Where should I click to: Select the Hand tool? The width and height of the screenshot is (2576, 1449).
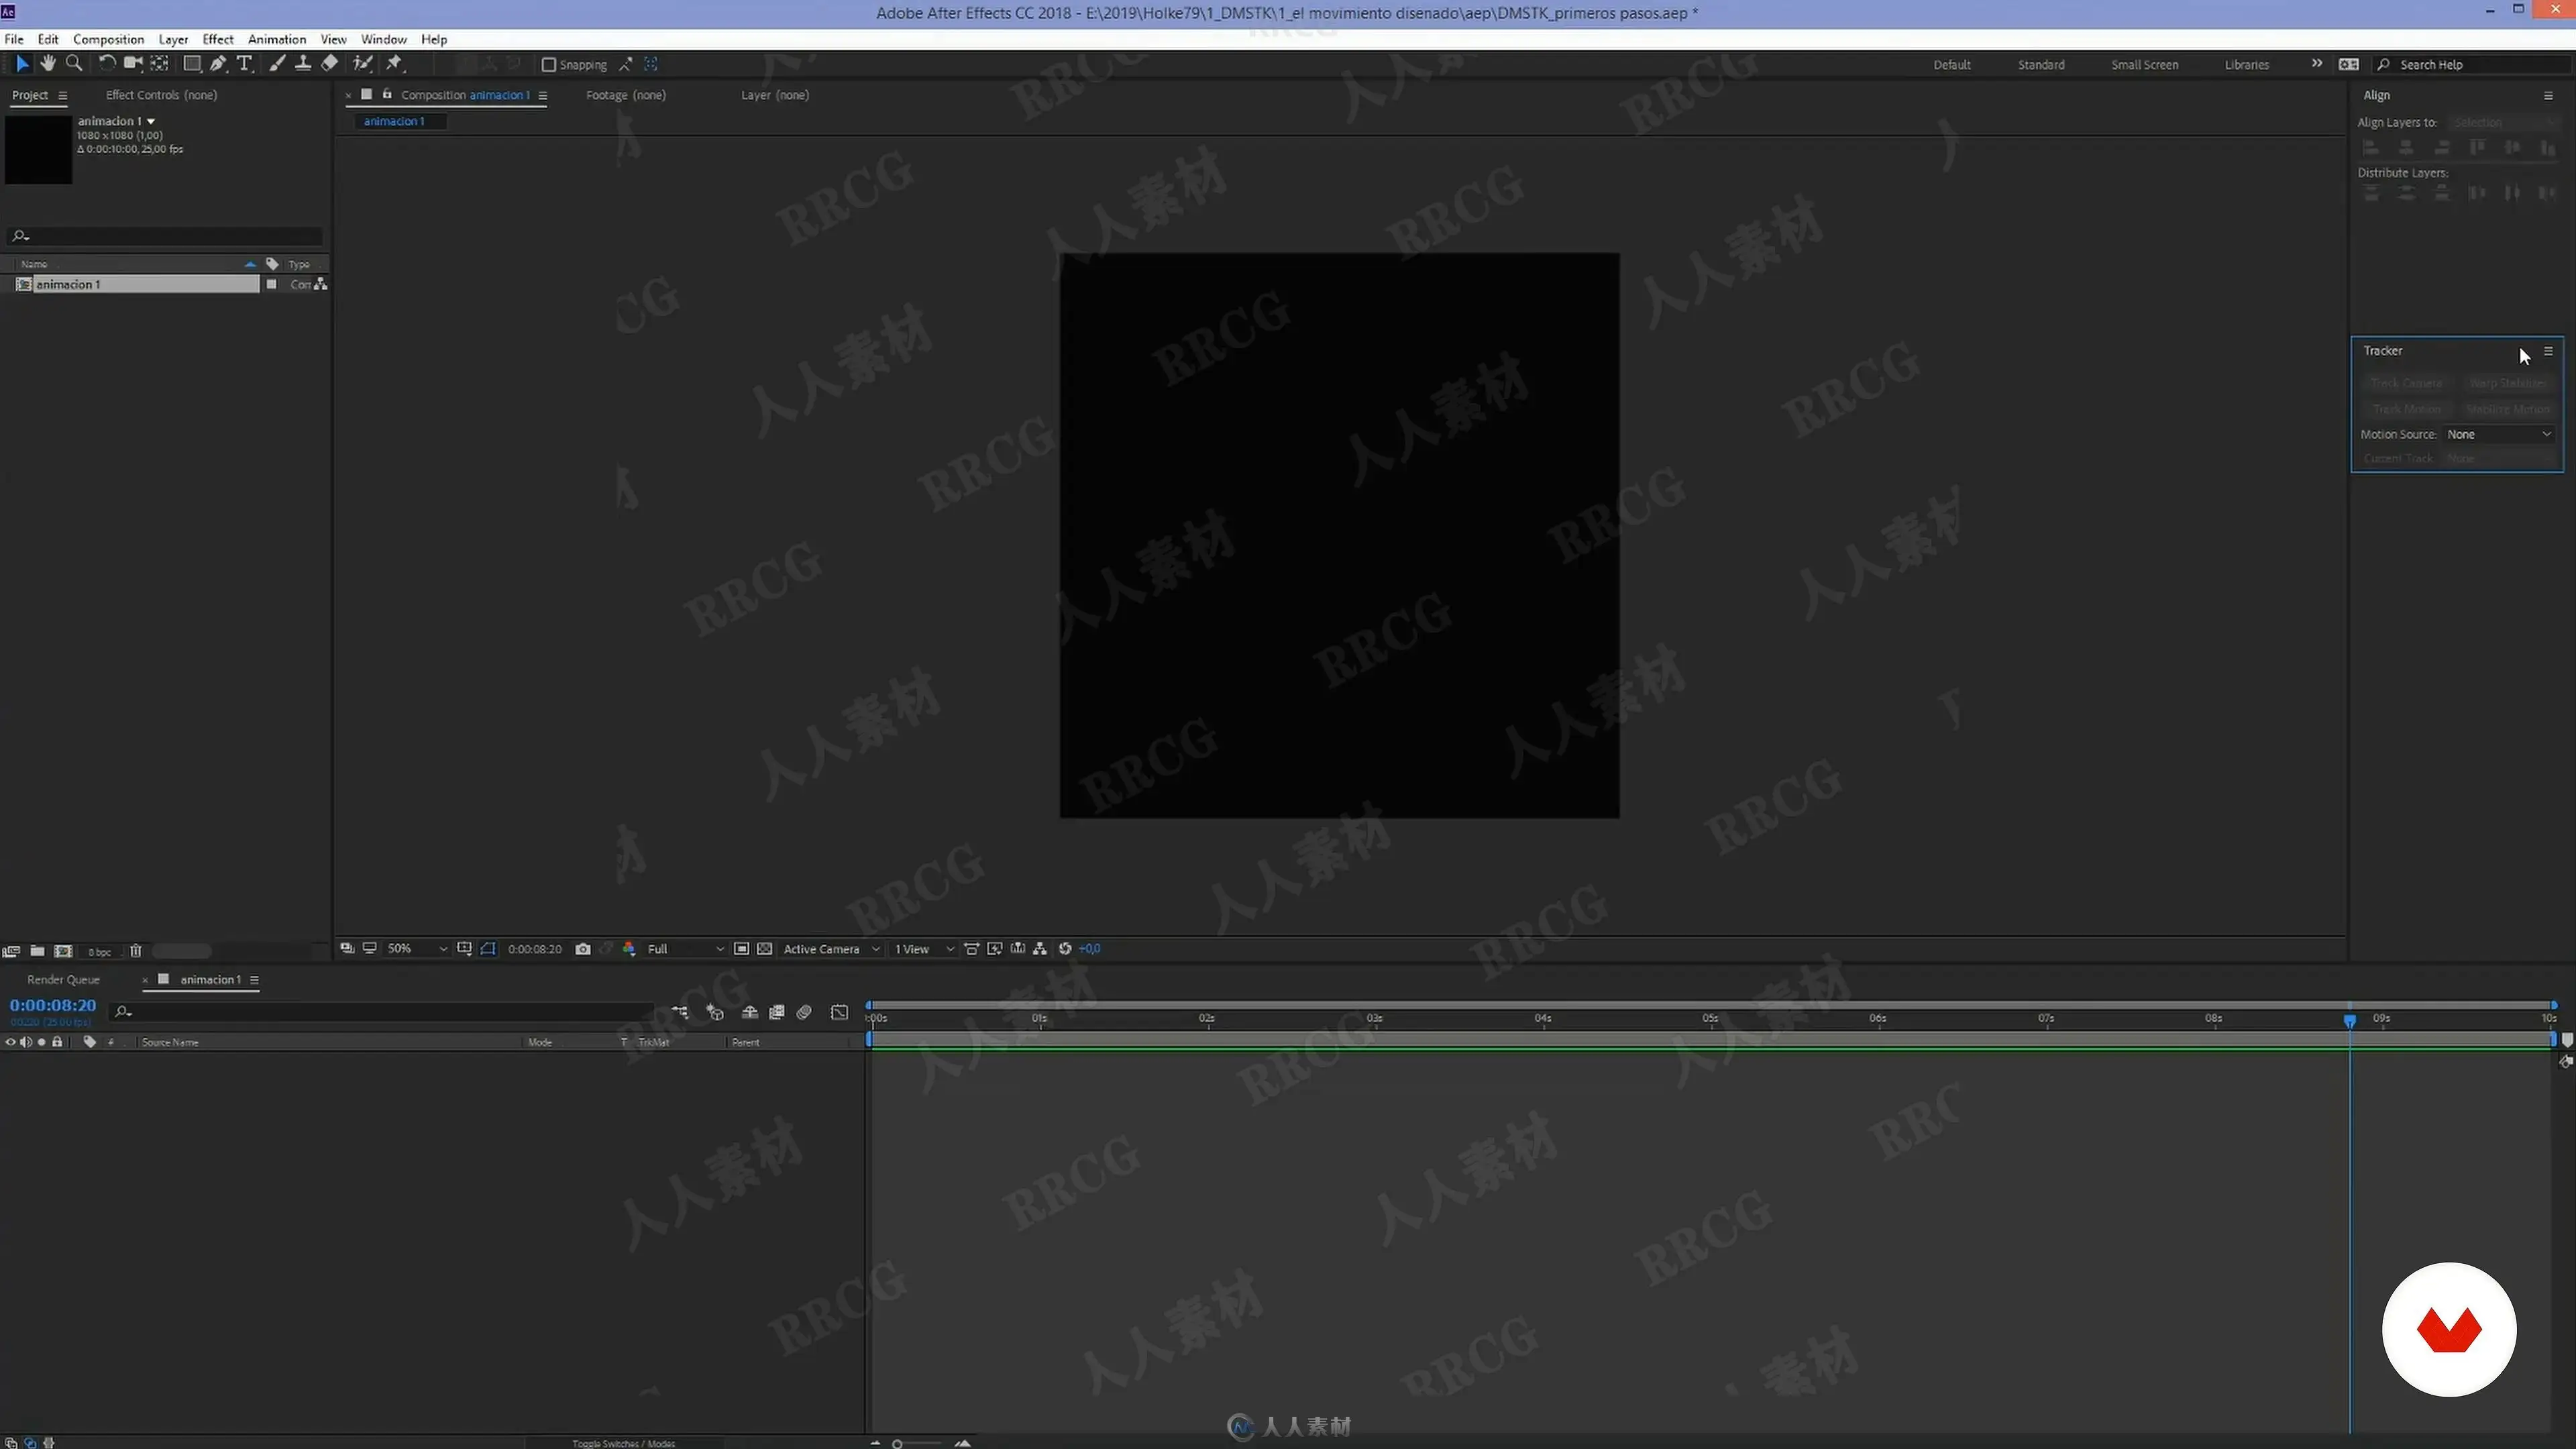click(x=47, y=64)
